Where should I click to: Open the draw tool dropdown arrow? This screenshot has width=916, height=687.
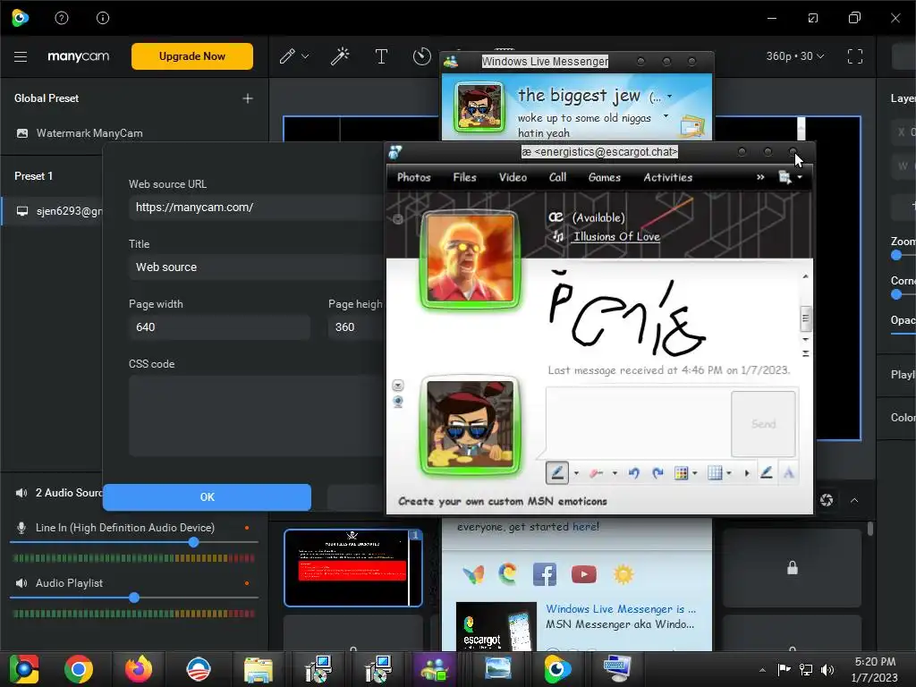[305, 56]
